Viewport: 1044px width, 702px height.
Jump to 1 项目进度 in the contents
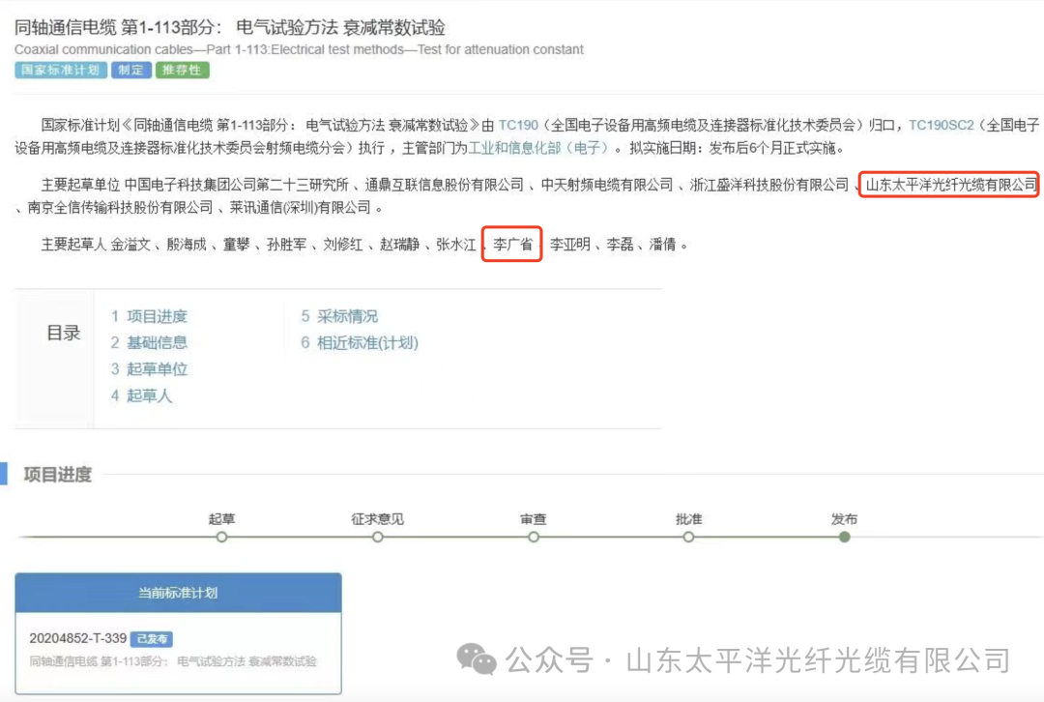pyautogui.click(x=149, y=316)
